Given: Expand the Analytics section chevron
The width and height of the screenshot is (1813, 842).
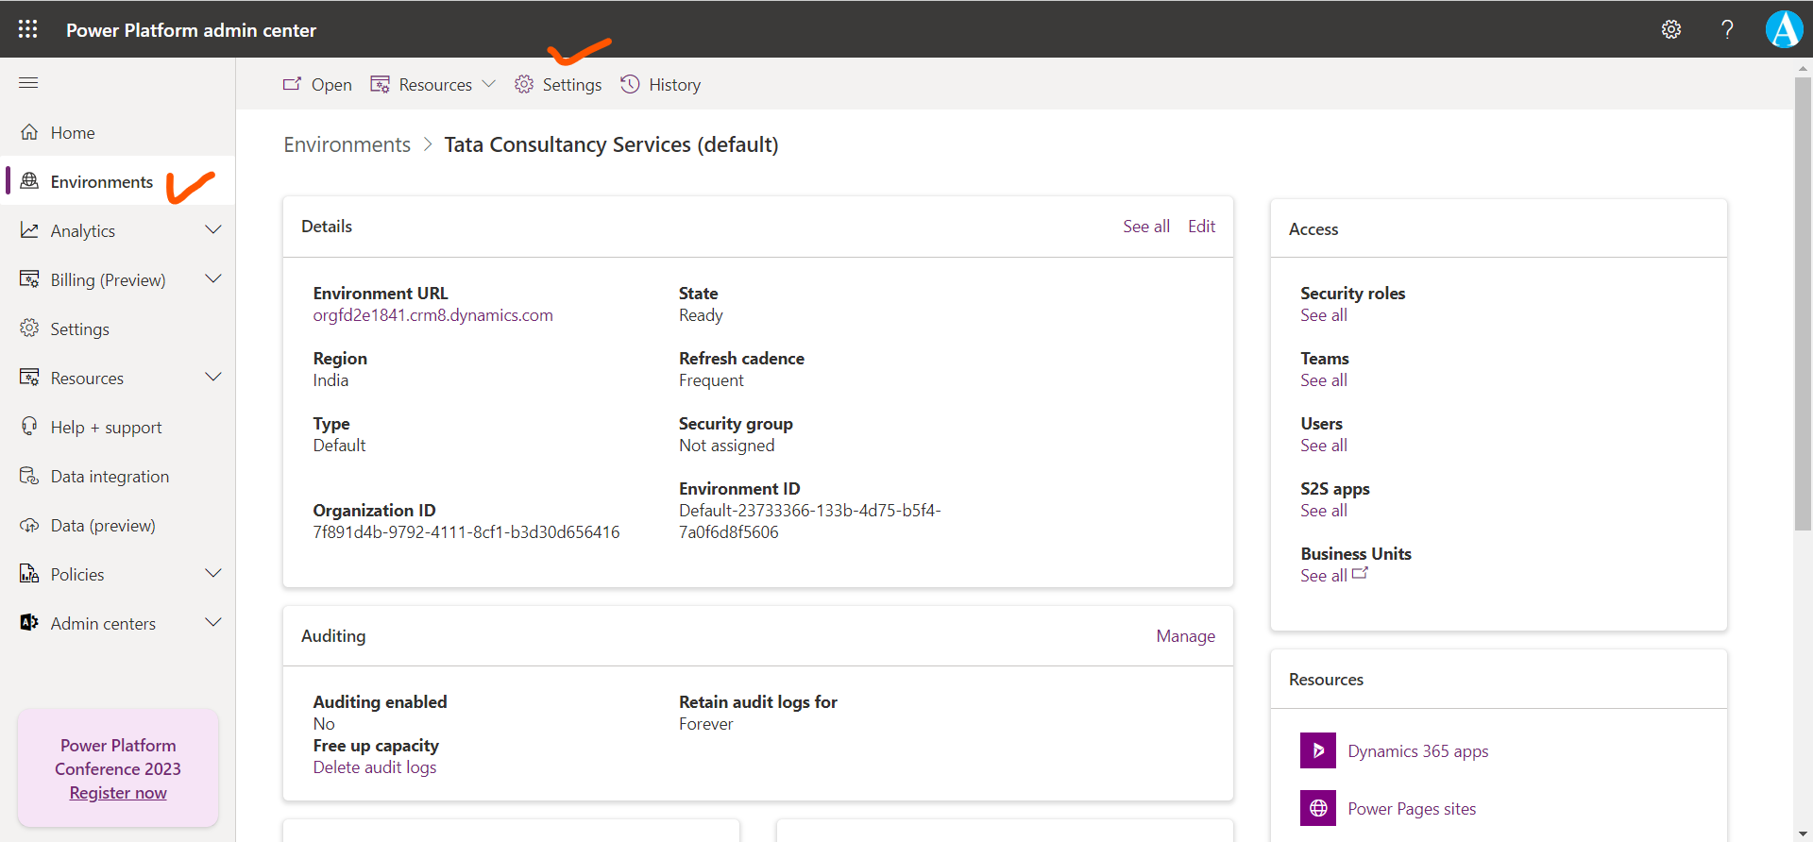Looking at the screenshot, I should click(x=213, y=230).
